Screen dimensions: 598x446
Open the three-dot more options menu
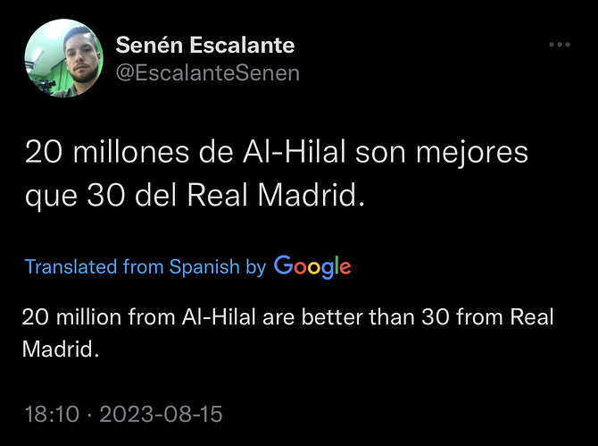coord(559,45)
